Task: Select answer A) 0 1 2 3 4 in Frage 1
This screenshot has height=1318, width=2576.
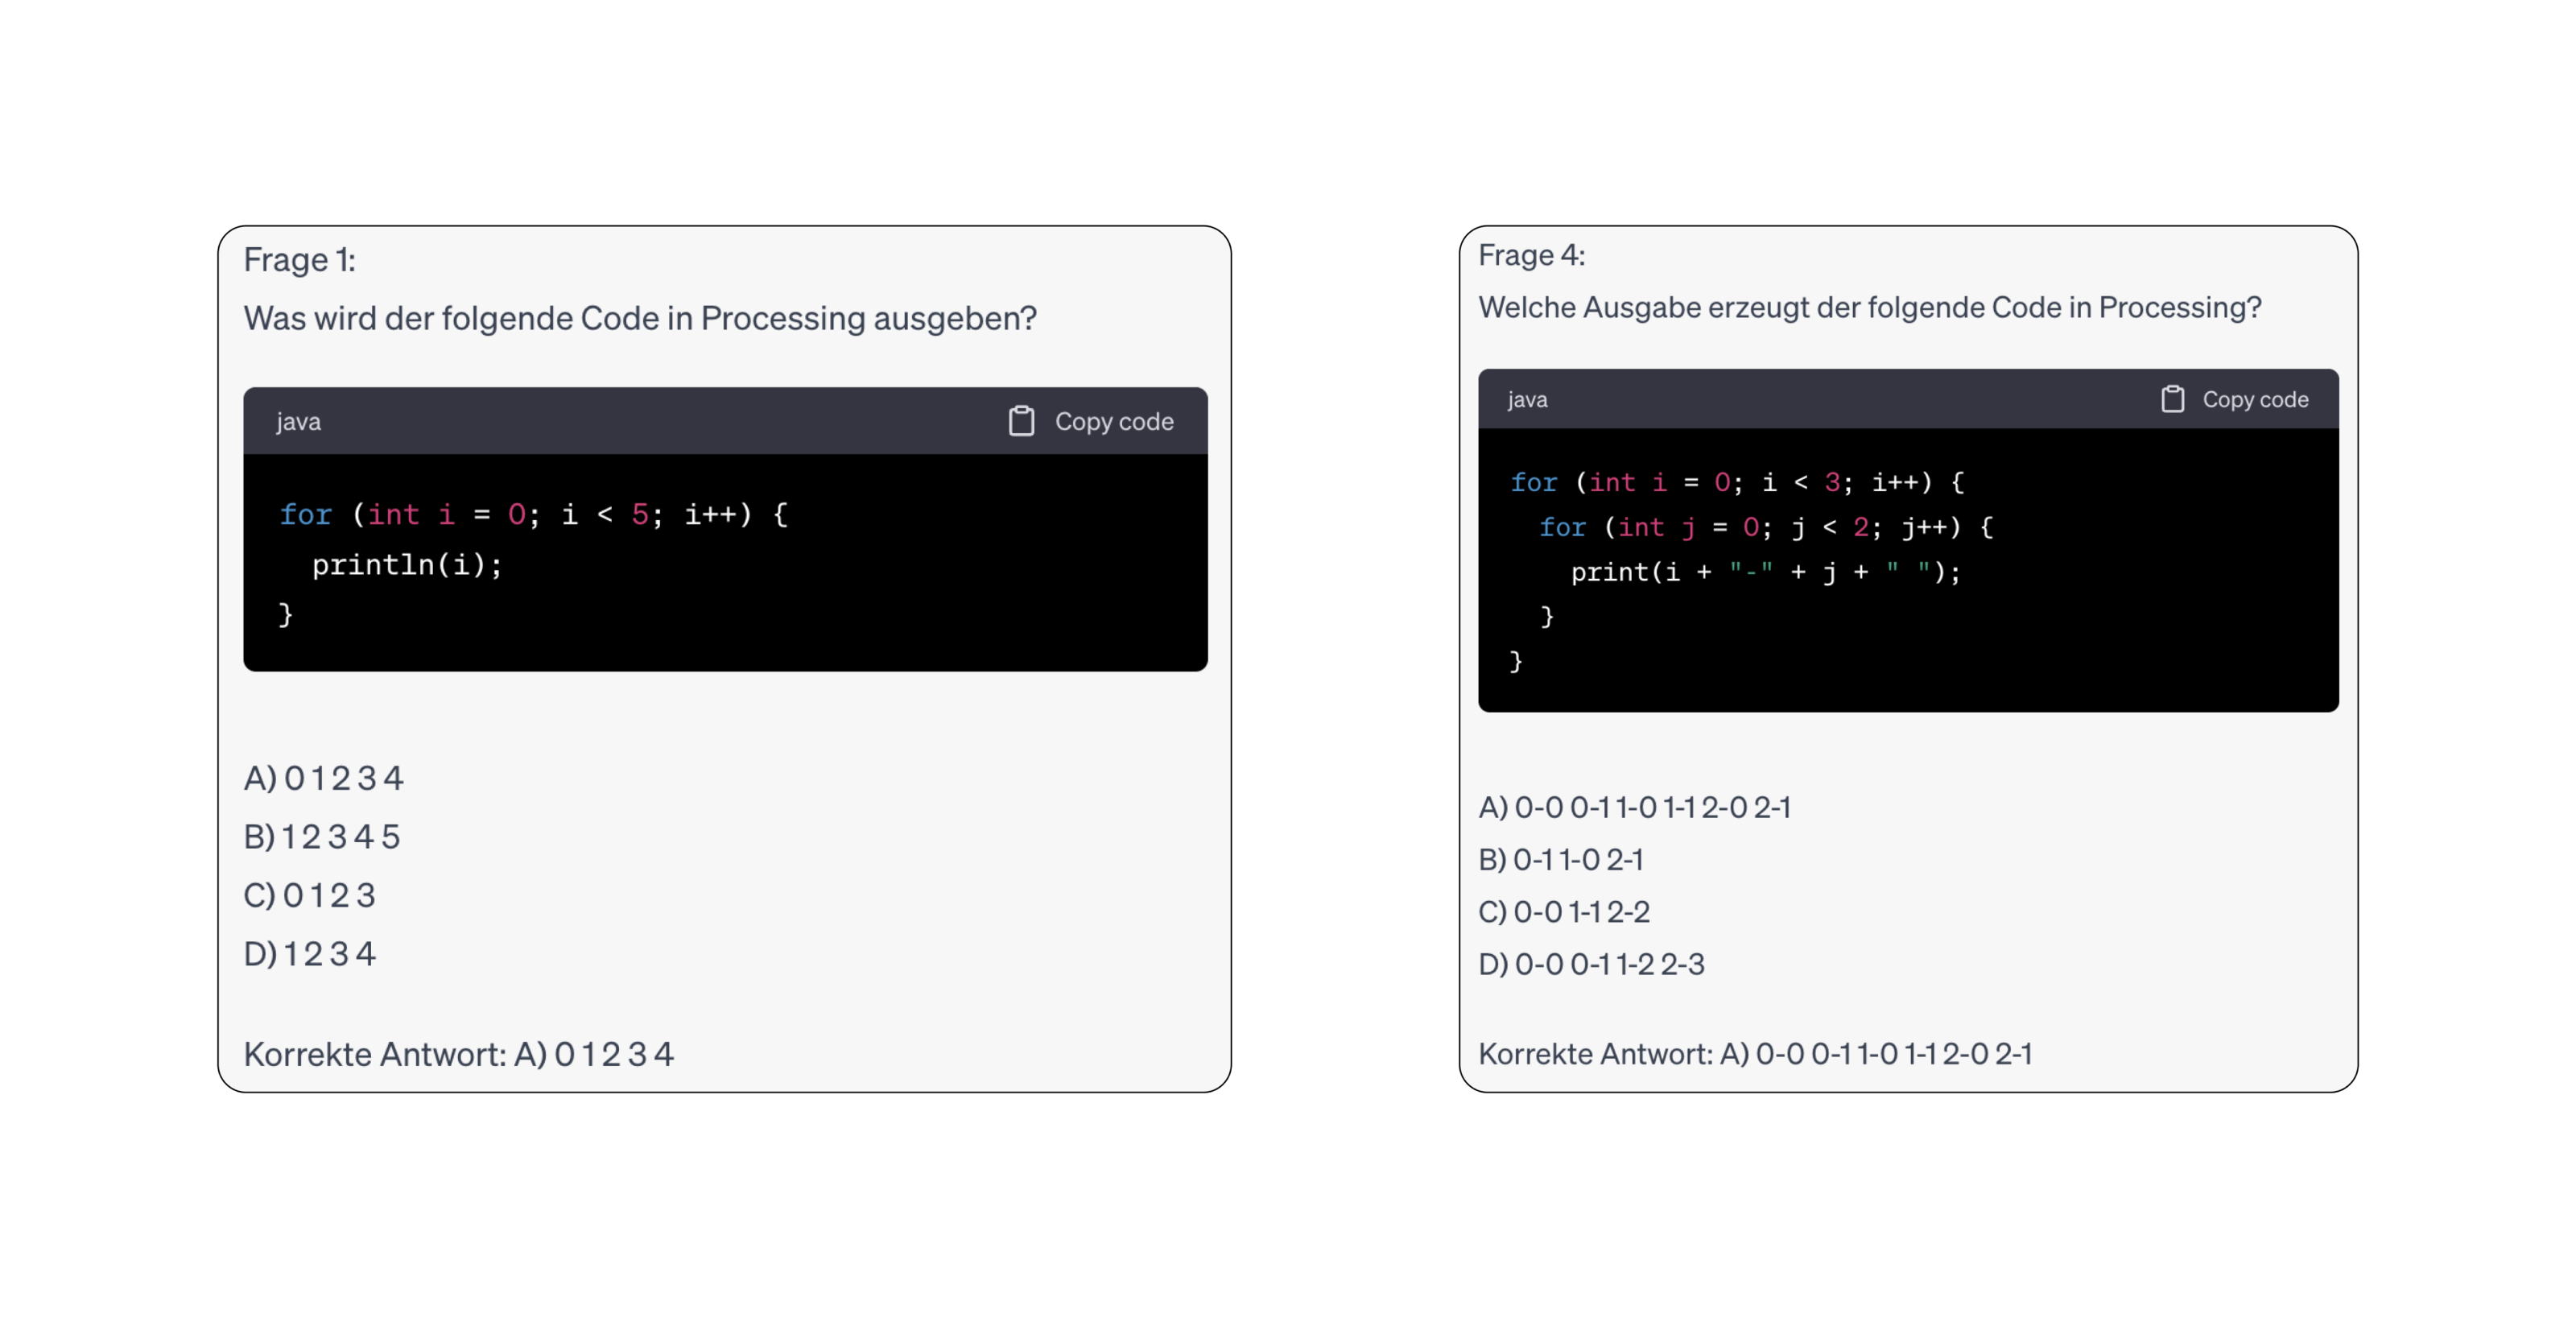Action: 323,777
